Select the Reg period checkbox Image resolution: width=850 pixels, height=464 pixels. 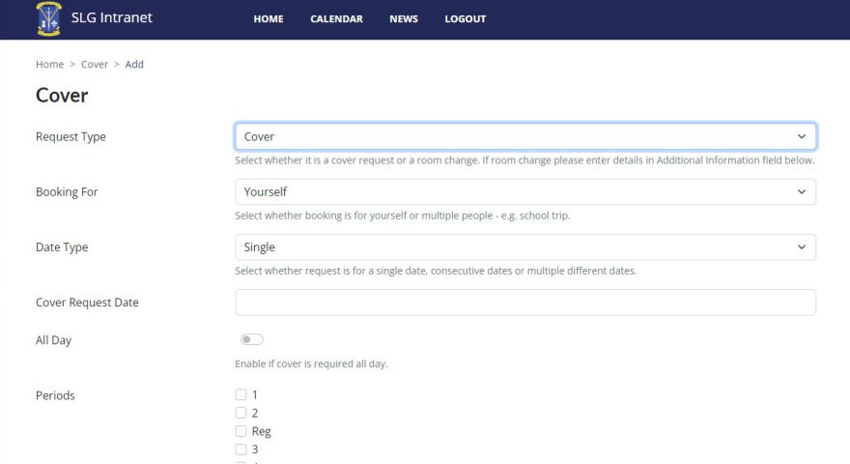[x=241, y=431]
